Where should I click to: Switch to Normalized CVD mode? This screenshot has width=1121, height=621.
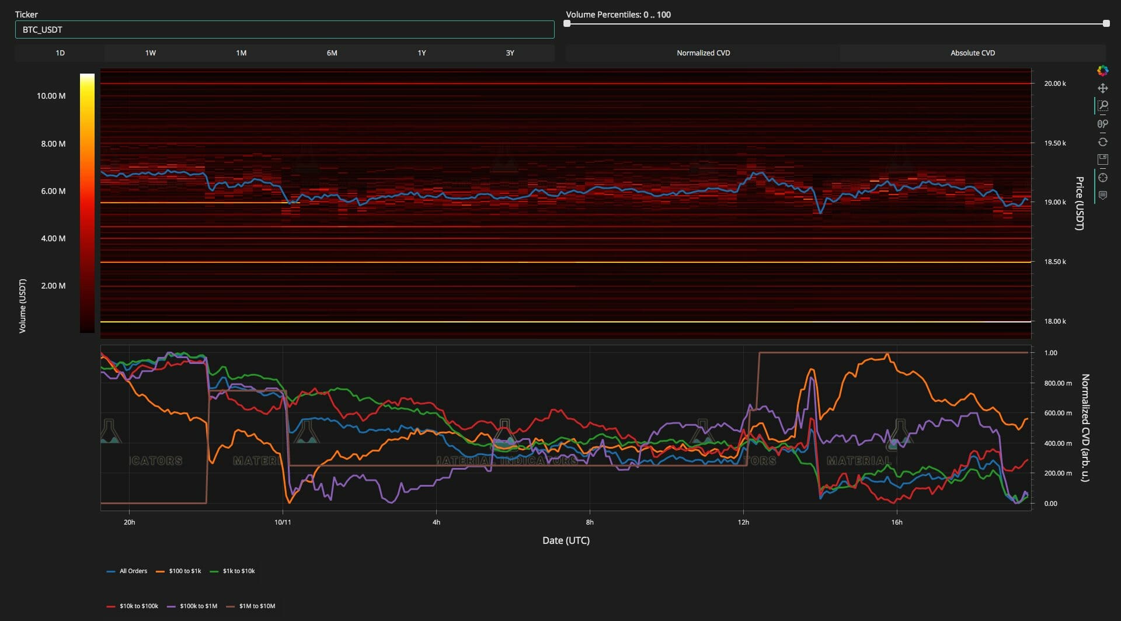(x=703, y=53)
